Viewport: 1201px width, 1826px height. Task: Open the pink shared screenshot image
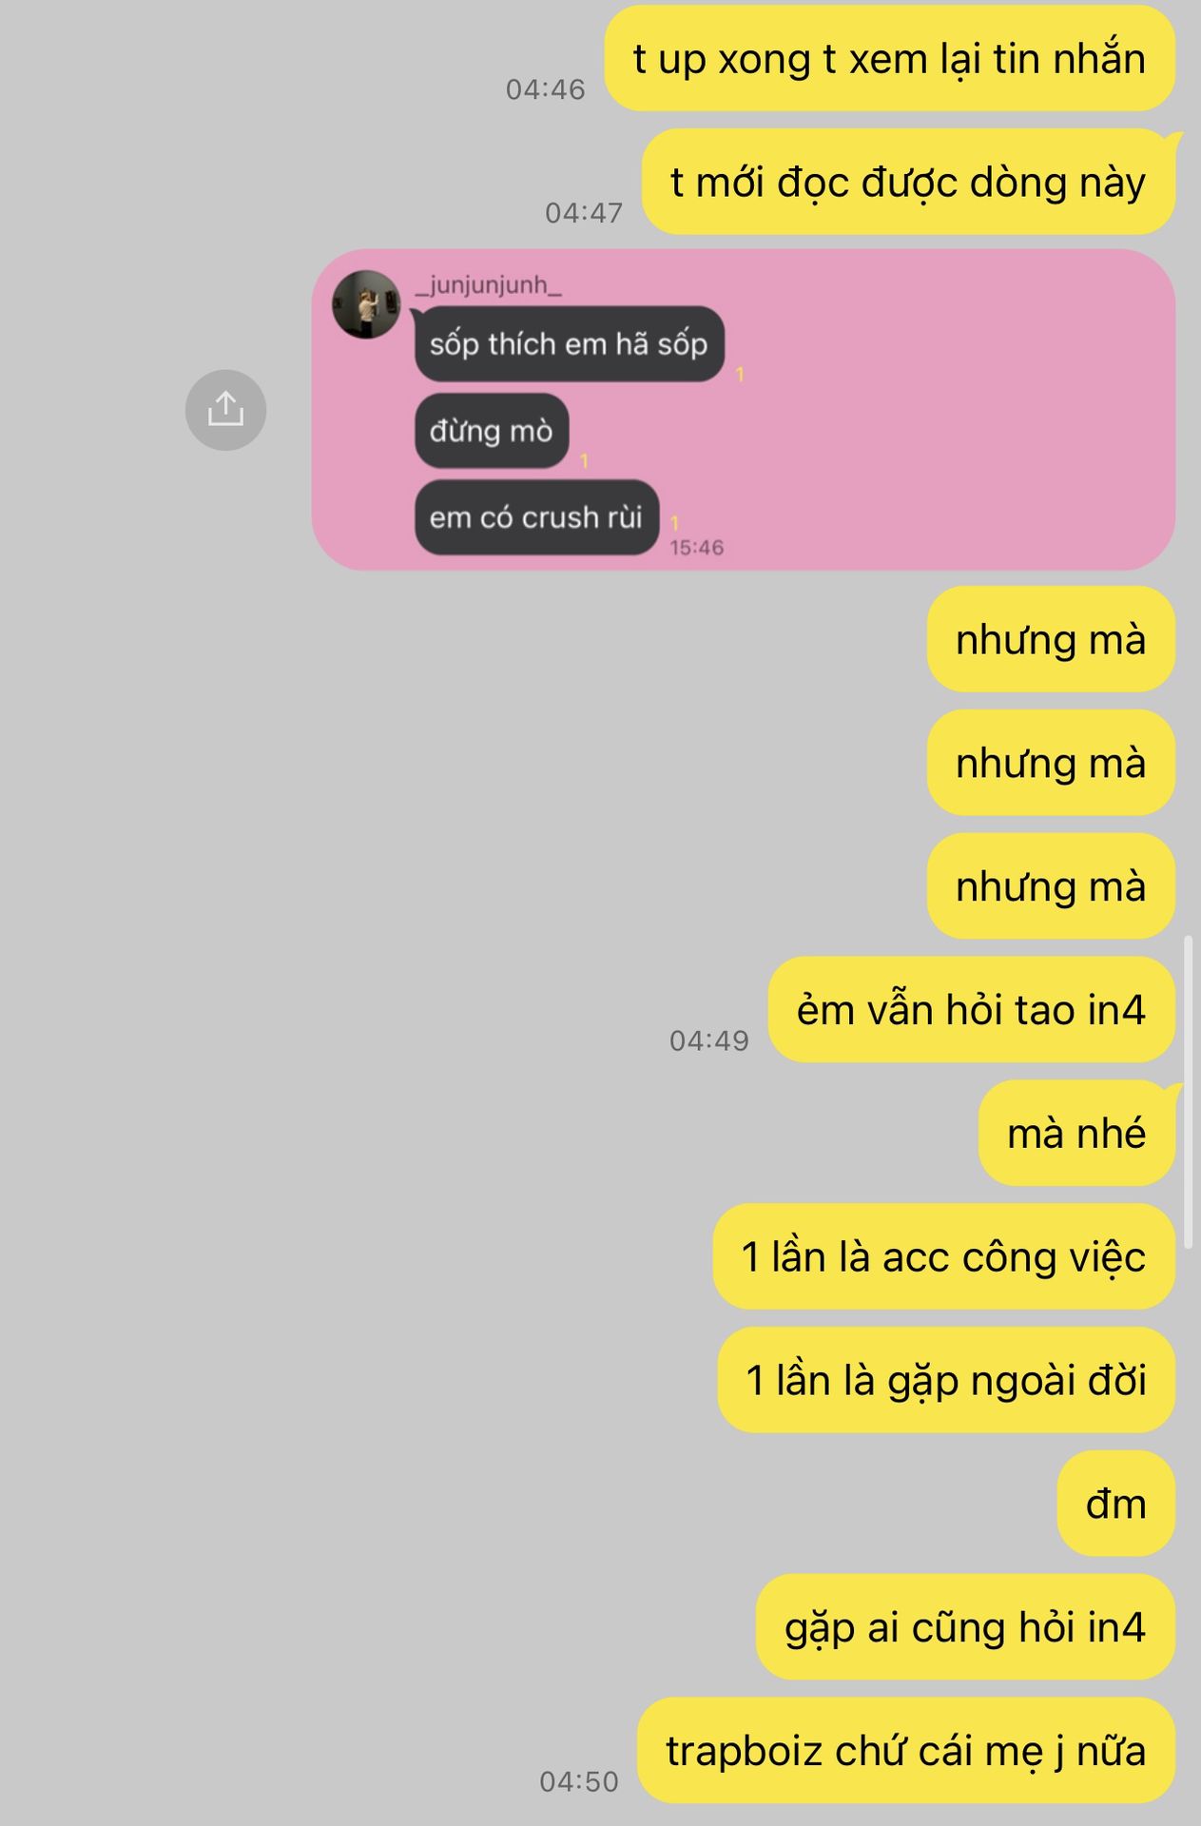coord(744,410)
